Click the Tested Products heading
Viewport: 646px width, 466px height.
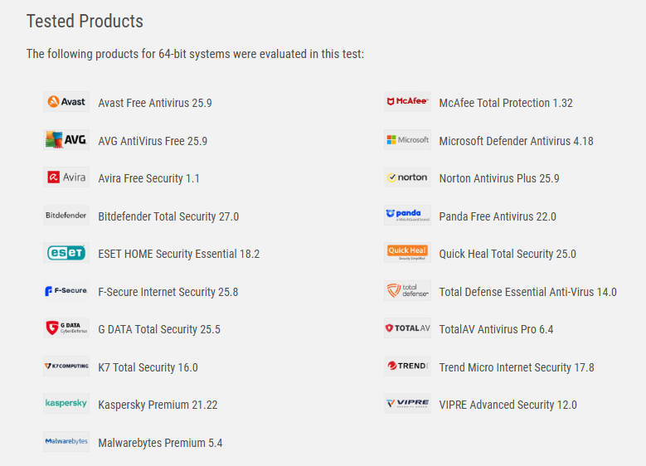pyautogui.click(x=85, y=21)
